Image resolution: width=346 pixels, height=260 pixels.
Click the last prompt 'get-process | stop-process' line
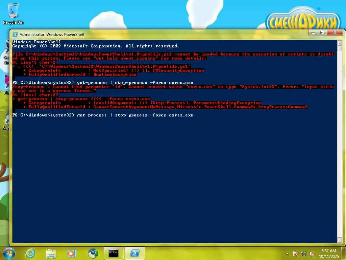[x=103, y=115]
